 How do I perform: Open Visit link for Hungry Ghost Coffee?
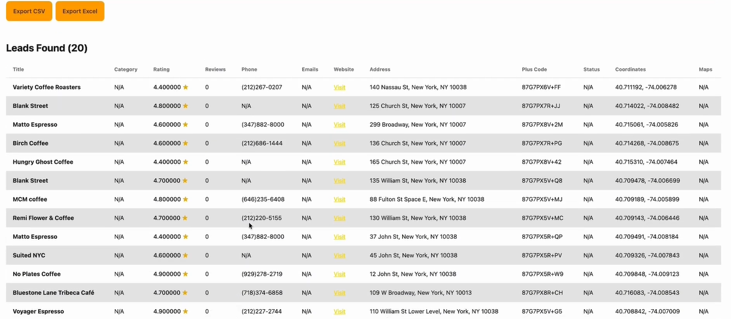pos(339,162)
